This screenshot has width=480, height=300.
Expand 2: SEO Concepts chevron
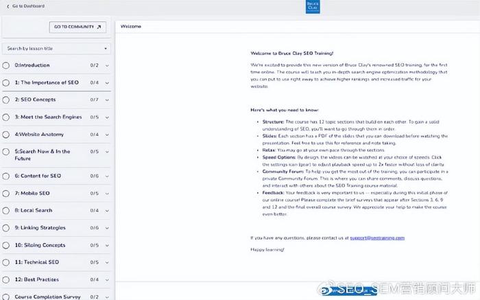[x=107, y=100]
